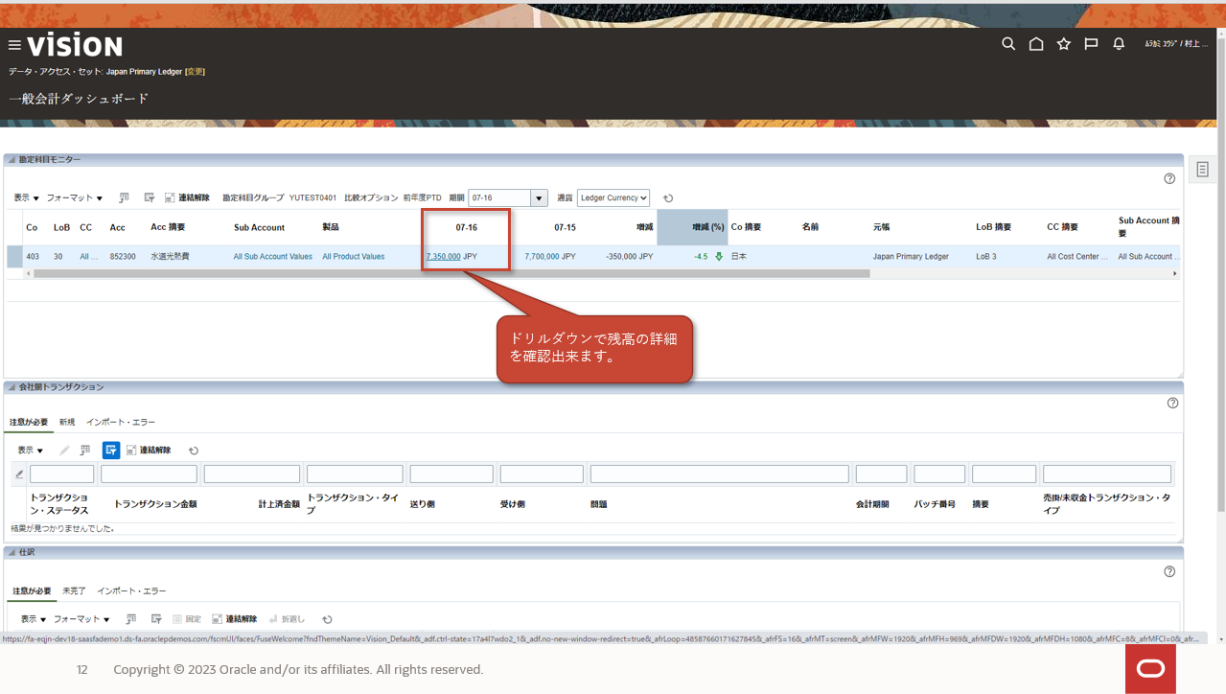This screenshot has width=1226, height=694.
Task: Click refresh icon in 仕訳 toolbar
Action: coord(327,619)
